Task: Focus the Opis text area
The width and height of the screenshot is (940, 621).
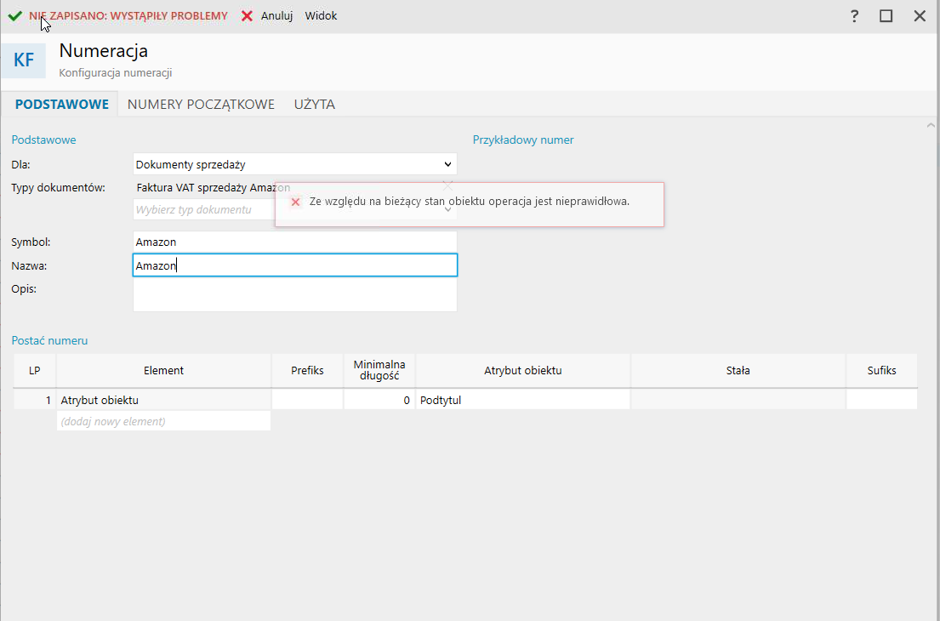Action: tap(294, 296)
